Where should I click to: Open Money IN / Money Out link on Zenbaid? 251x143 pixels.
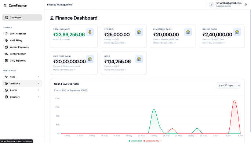115,43
